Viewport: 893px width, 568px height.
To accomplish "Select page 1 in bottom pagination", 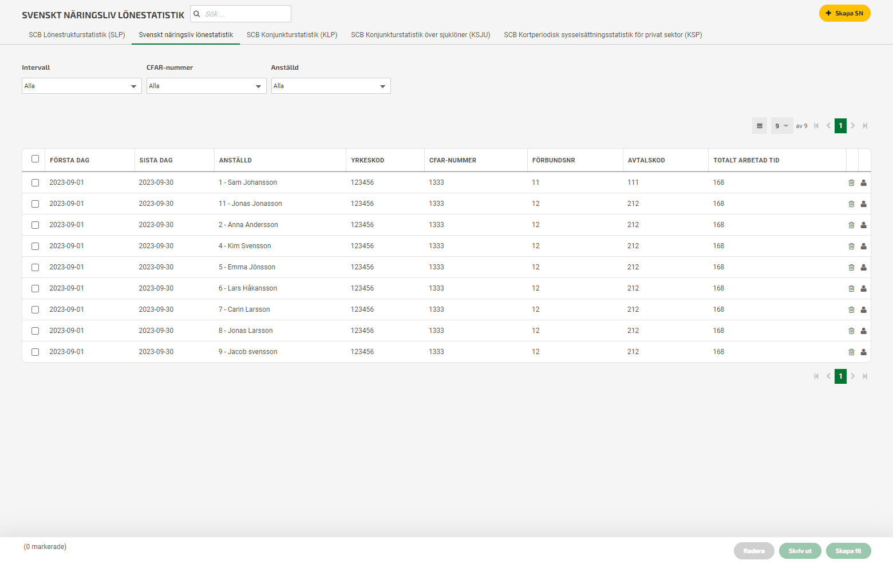I will click(840, 376).
